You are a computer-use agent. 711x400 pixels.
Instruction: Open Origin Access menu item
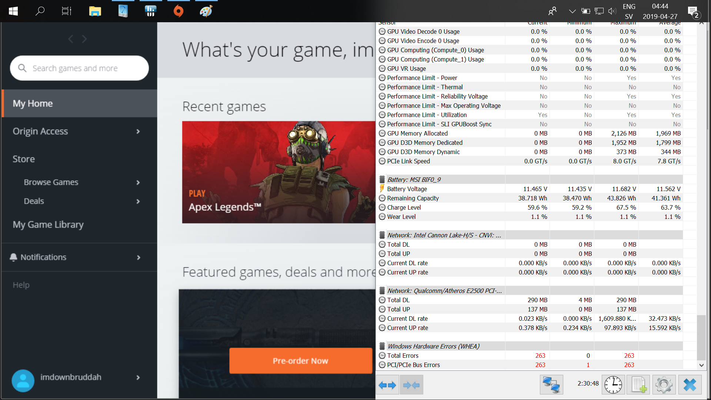tap(40, 131)
